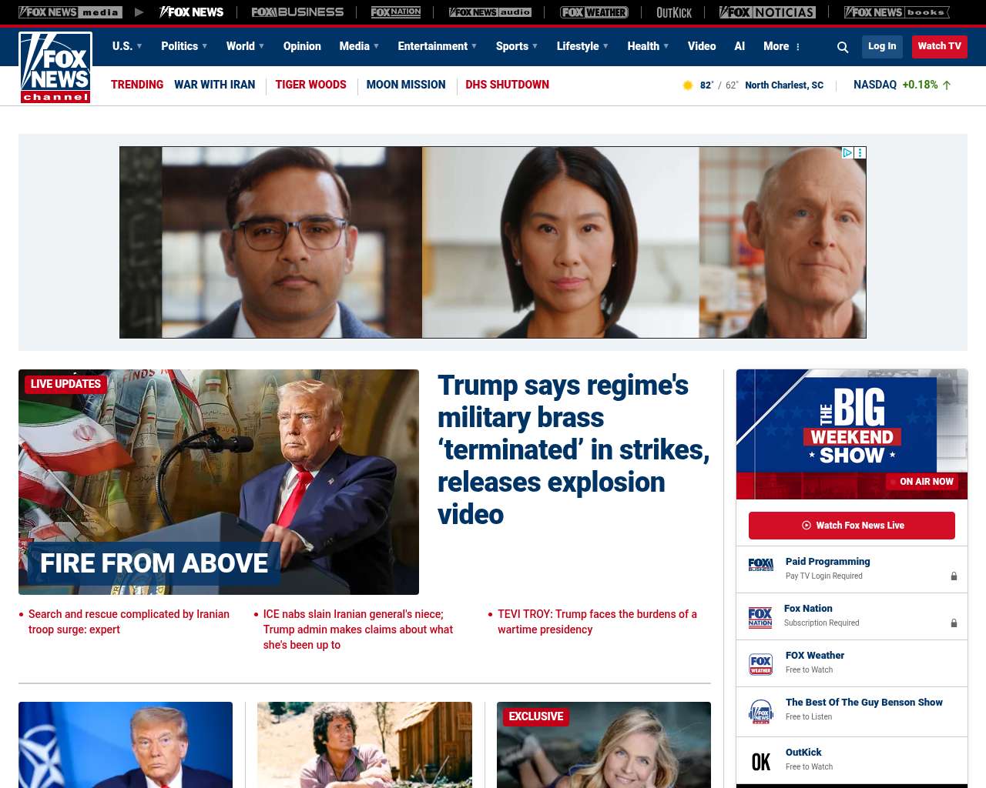Open trending topic DHS Shutdown
The height and width of the screenshot is (788, 986).
click(x=507, y=85)
